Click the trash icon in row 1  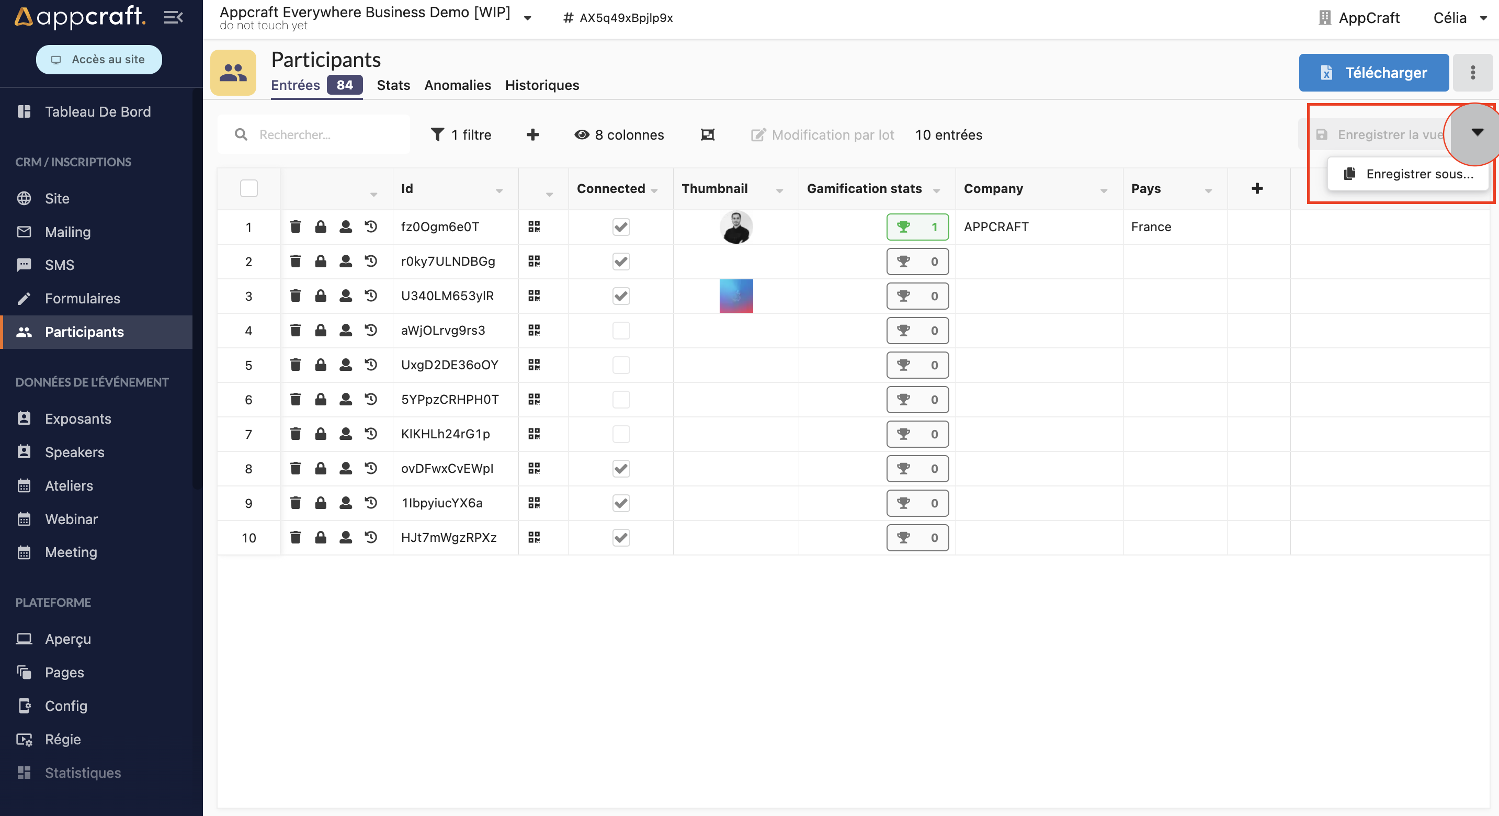[x=296, y=226]
